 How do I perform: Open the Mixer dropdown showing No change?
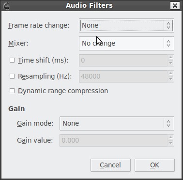126,43
